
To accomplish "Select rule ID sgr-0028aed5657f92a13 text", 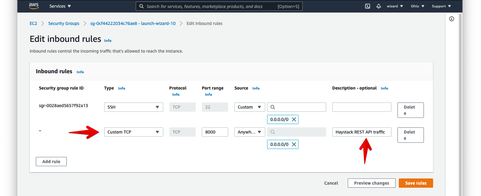I will [x=63, y=106].
